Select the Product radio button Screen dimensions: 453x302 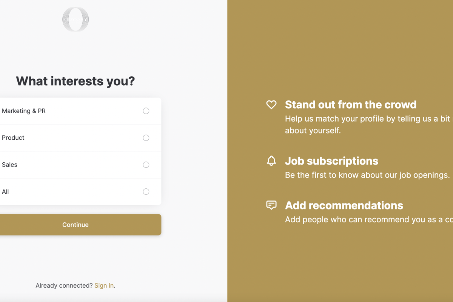(x=146, y=138)
